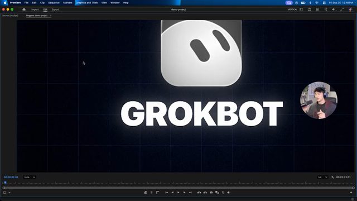The image size is (357, 201).
Task: Open the Button Editor plus icon
Action: point(351,193)
